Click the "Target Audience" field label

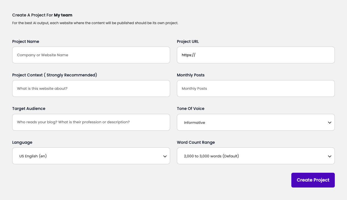pyautogui.click(x=29, y=109)
